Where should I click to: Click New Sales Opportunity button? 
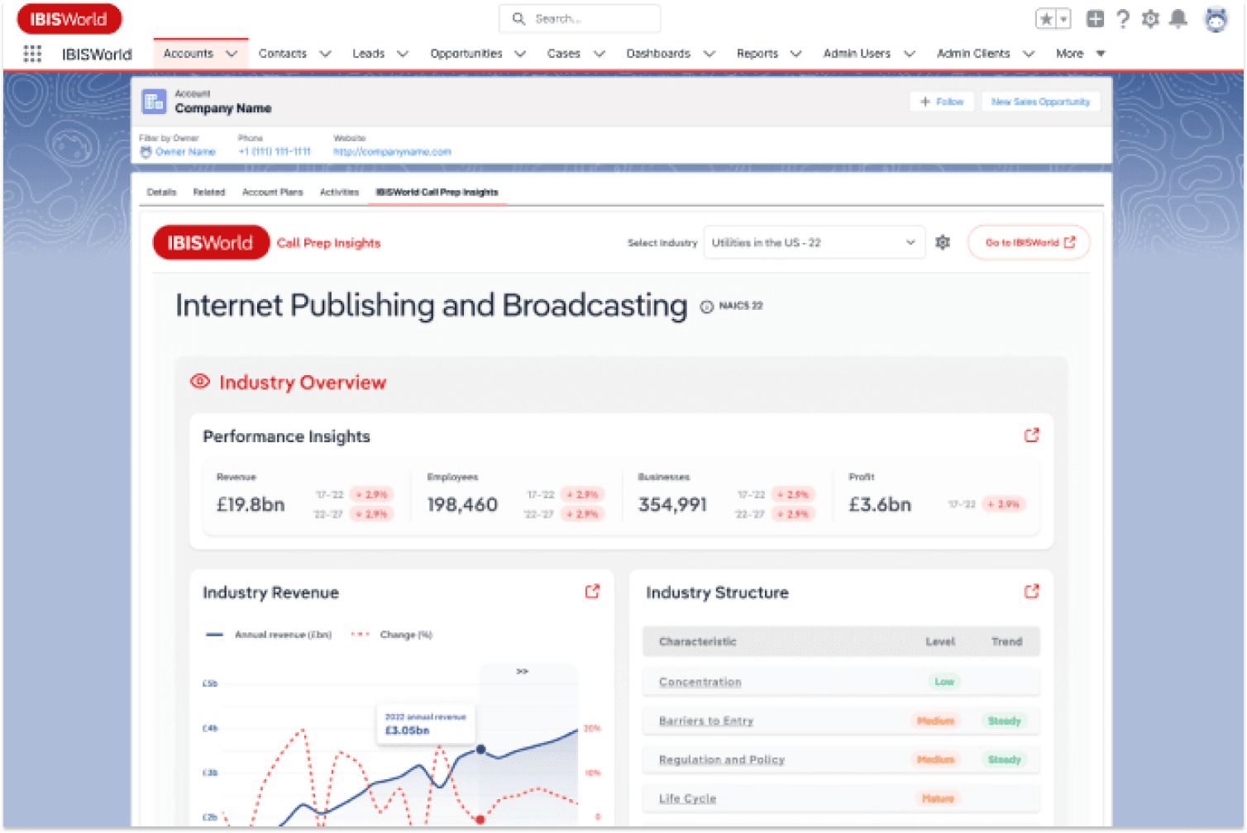(1040, 102)
